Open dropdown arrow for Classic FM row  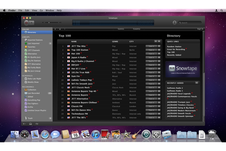tap(159, 106)
